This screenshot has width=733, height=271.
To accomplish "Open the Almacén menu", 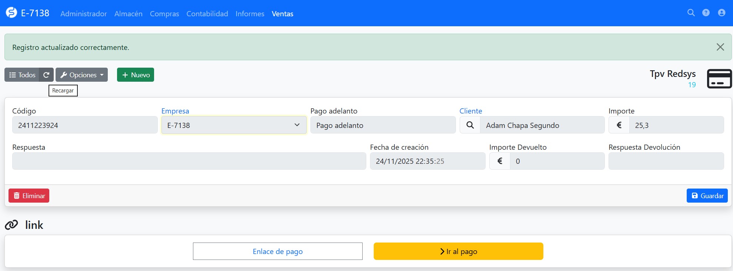I will (x=128, y=14).
